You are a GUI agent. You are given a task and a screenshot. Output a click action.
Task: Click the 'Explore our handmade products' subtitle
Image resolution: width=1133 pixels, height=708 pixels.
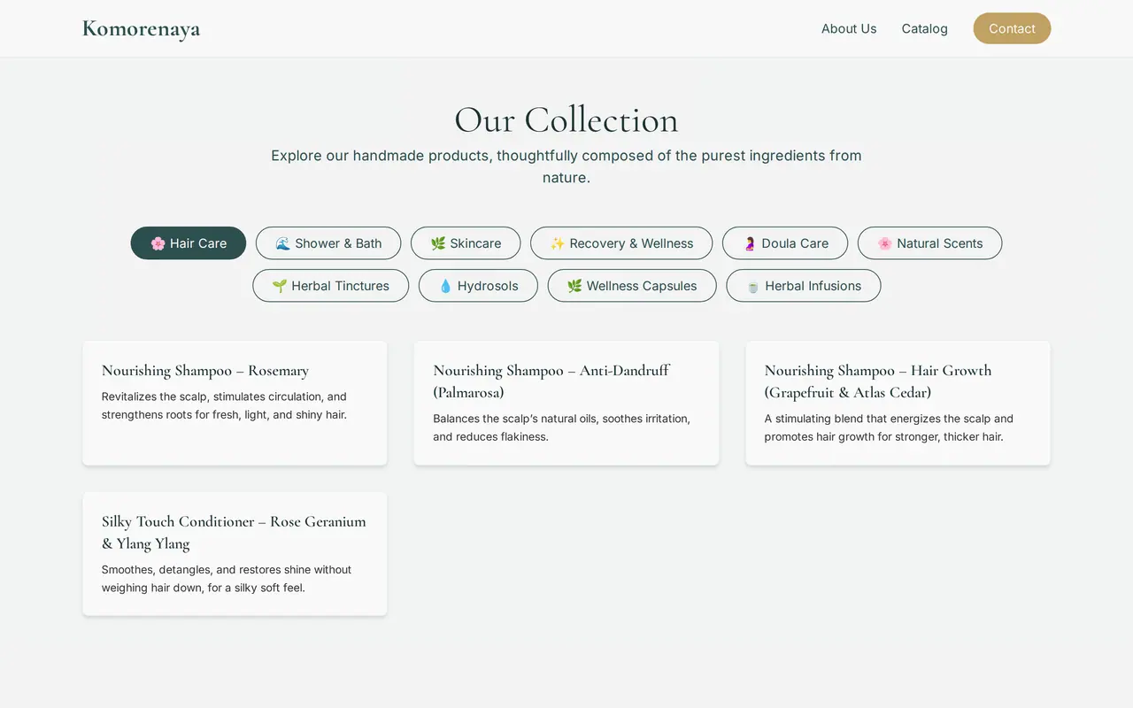[566, 166]
